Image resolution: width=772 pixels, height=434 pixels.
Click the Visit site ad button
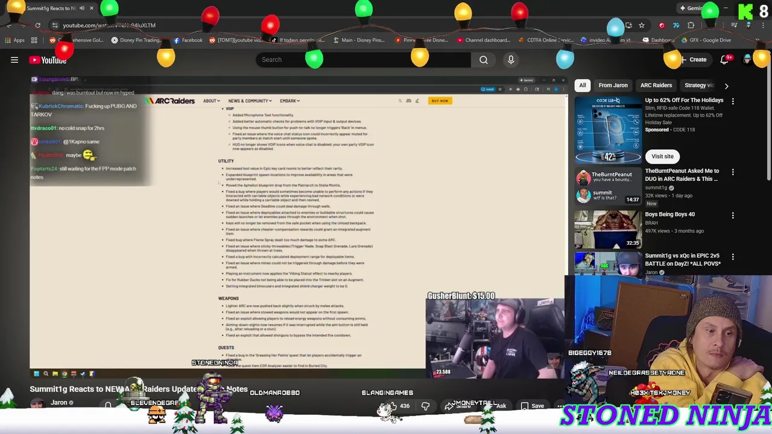[x=662, y=156]
